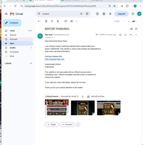Screen dimensions: 143x145
Task: Mark the email as unread
Action: point(66,21)
